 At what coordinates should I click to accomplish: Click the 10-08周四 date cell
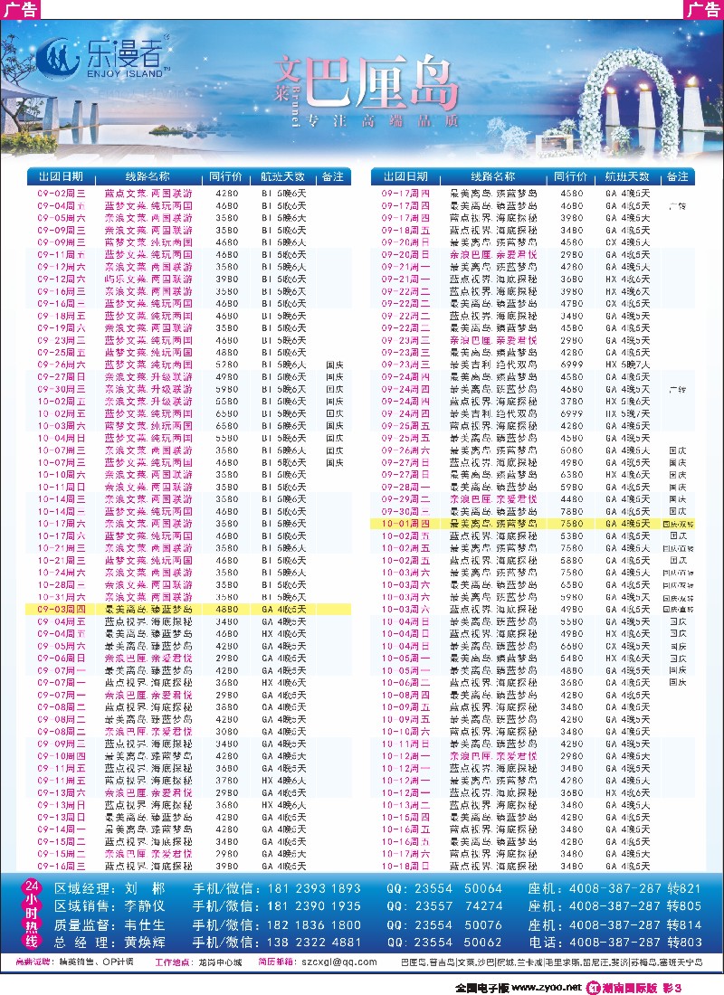click(x=405, y=695)
